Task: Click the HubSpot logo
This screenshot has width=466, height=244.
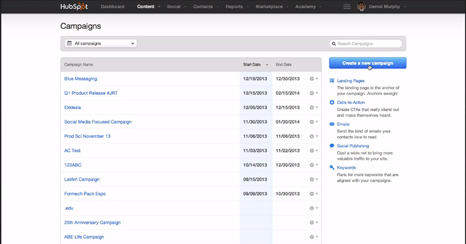Action: click(x=73, y=7)
